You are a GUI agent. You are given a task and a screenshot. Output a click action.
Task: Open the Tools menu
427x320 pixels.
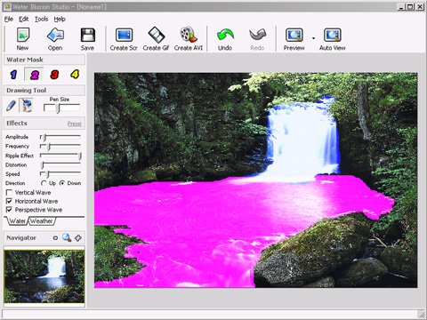coord(41,20)
